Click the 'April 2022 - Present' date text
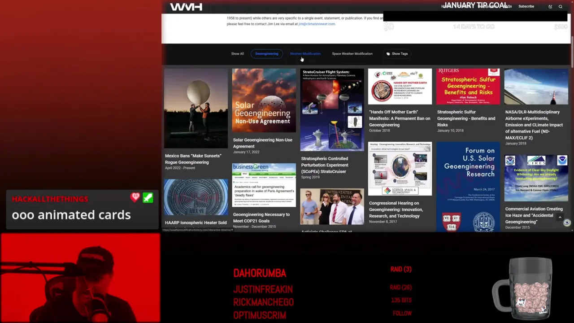This screenshot has width=574, height=323. 180,168
